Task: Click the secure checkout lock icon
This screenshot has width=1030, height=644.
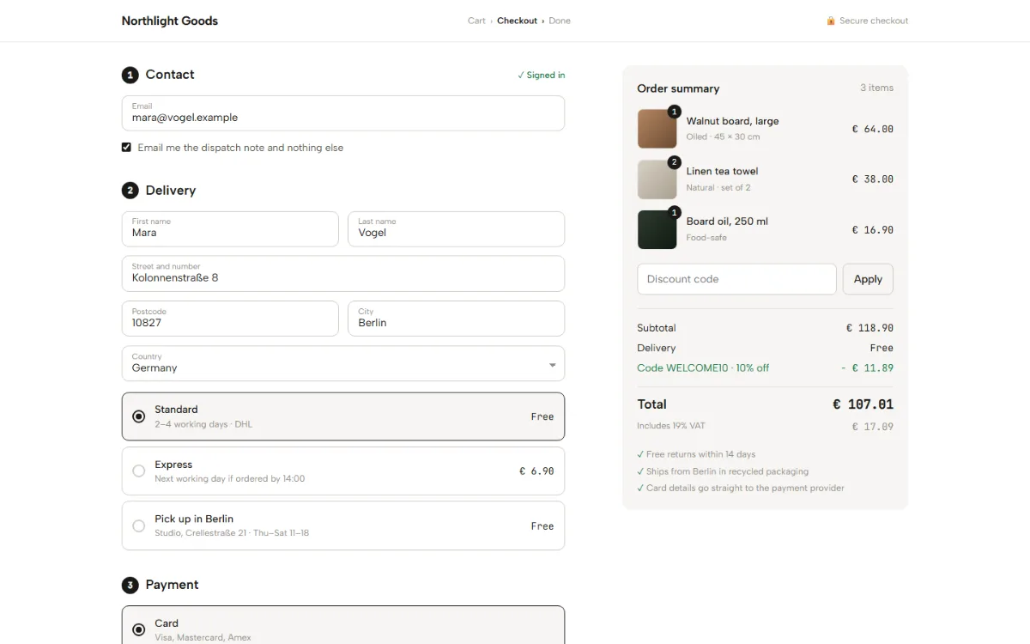Action: [831, 21]
